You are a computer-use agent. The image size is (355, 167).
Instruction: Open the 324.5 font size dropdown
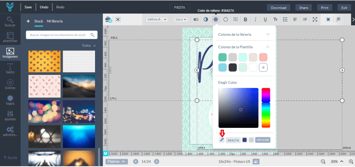(181, 19)
